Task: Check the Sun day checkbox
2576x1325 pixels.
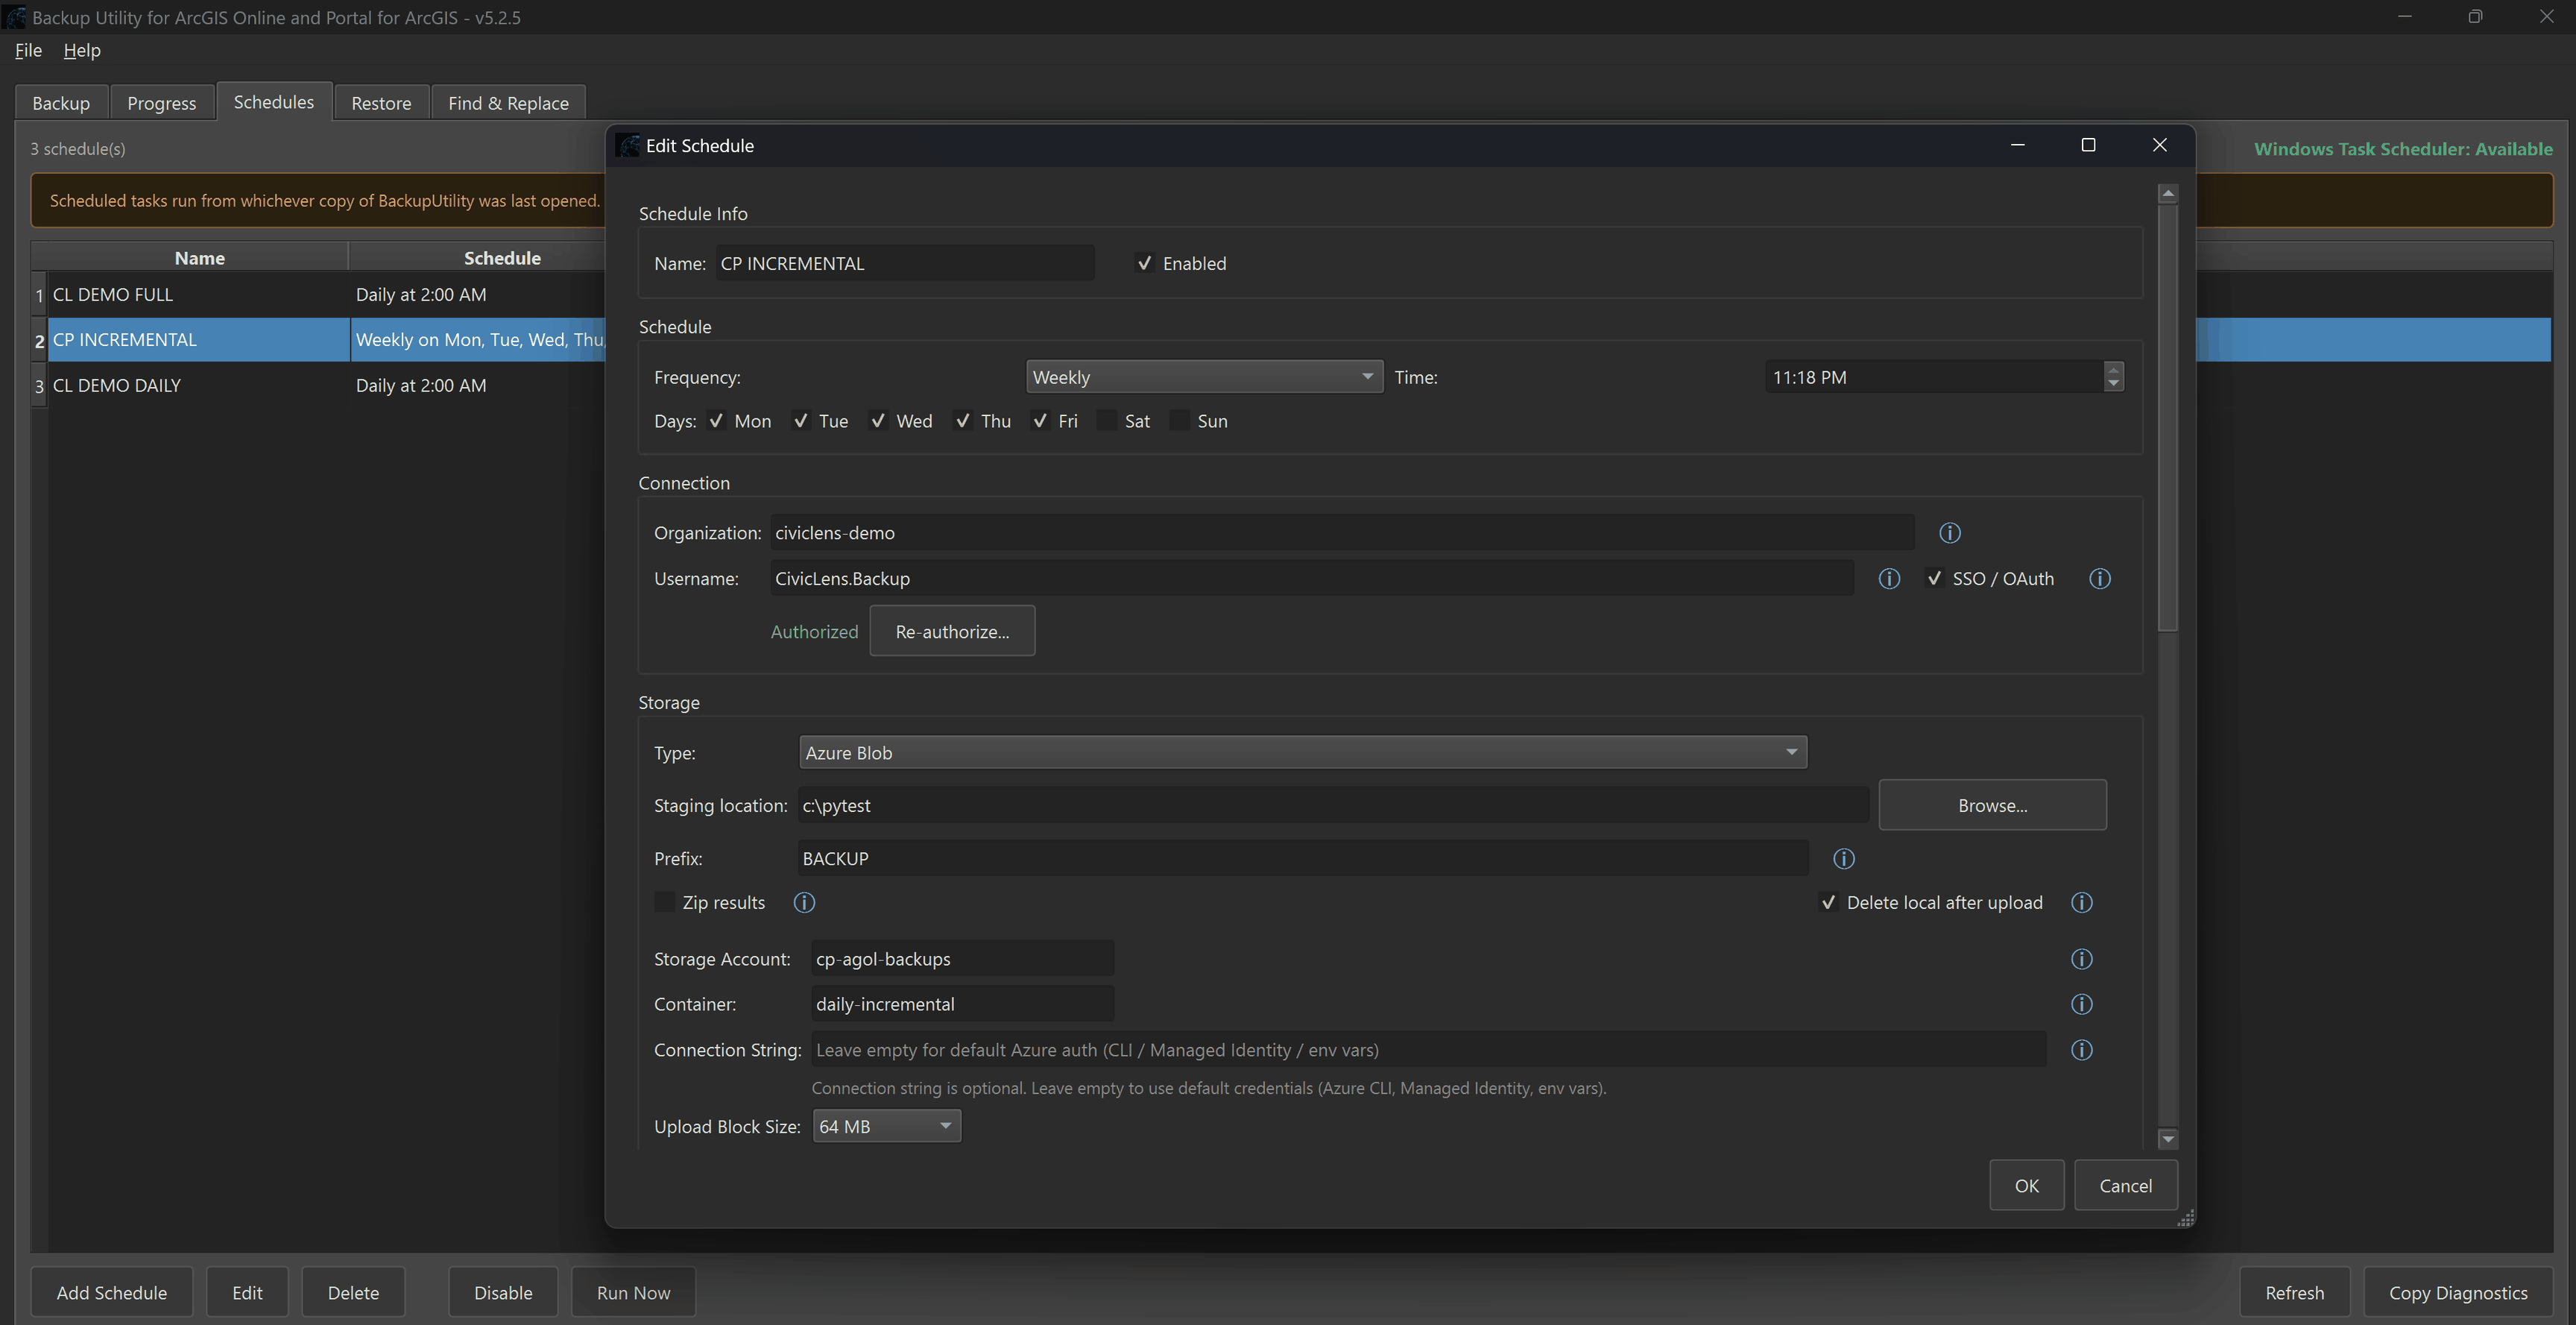Action: click(1180, 421)
